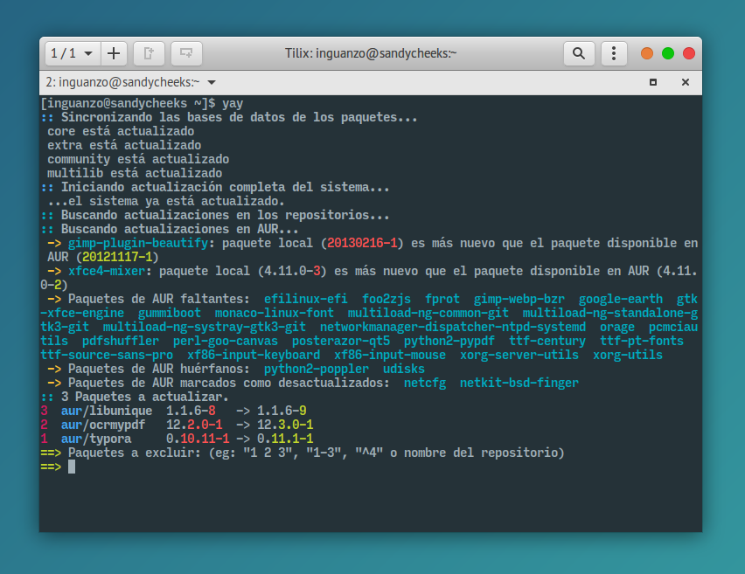Image resolution: width=745 pixels, height=574 pixels.
Task: Open the terminal search
Action: click(579, 52)
